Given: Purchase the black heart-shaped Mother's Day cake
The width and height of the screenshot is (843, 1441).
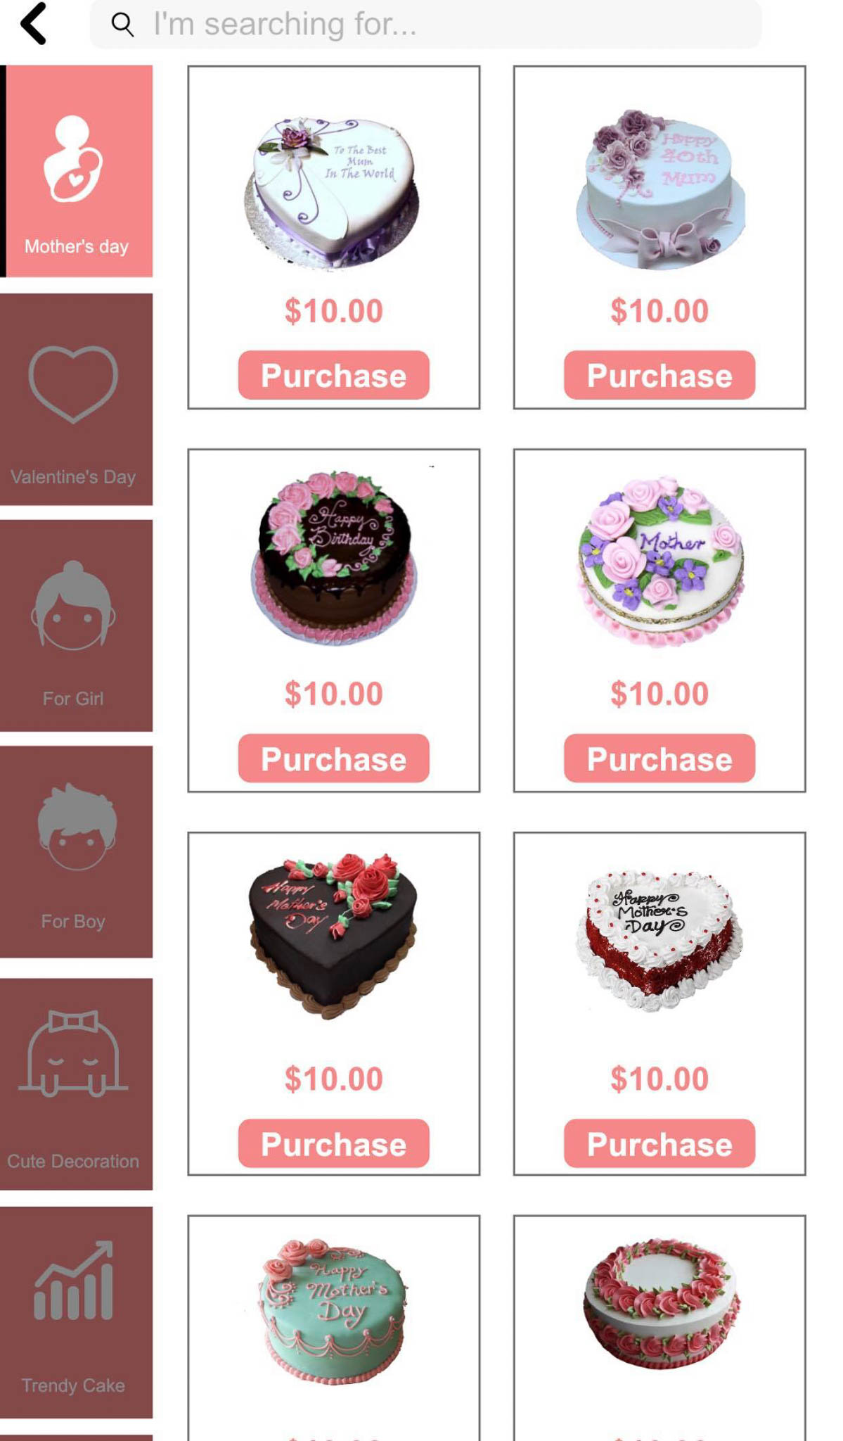Looking at the screenshot, I should 333,1143.
